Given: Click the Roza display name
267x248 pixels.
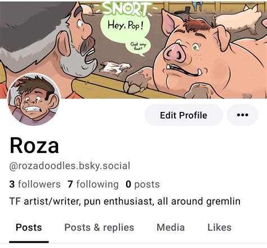Looking at the screenshot, I should [x=34, y=145].
